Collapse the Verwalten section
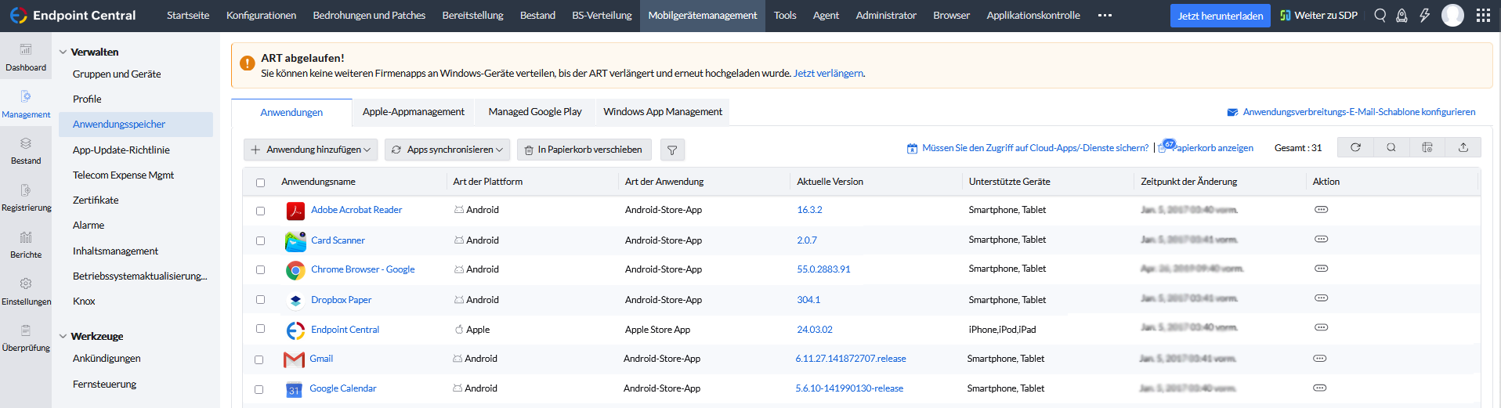Image resolution: width=1501 pixels, height=408 pixels. 63,52
